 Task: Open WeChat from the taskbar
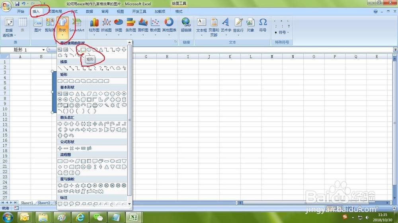(x=98, y=217)
